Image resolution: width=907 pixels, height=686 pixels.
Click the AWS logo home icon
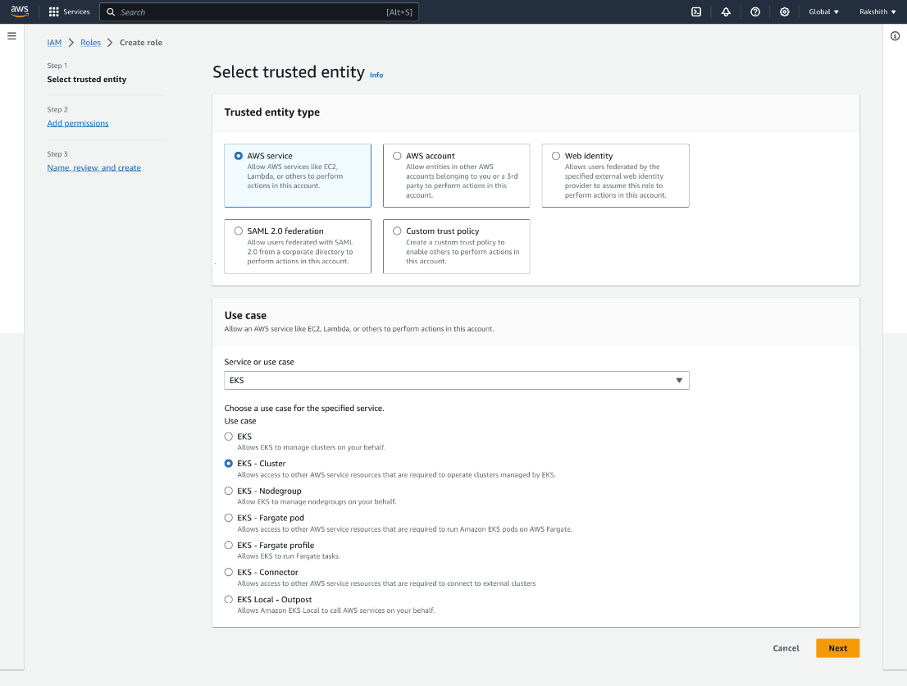20,11
